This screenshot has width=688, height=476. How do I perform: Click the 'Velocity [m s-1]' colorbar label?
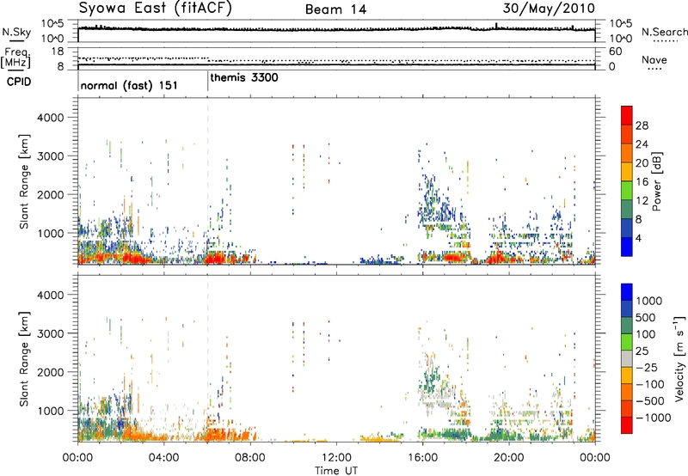679,358
